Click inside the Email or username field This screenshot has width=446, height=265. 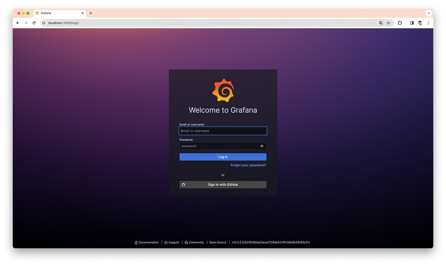tap(223, 131)
